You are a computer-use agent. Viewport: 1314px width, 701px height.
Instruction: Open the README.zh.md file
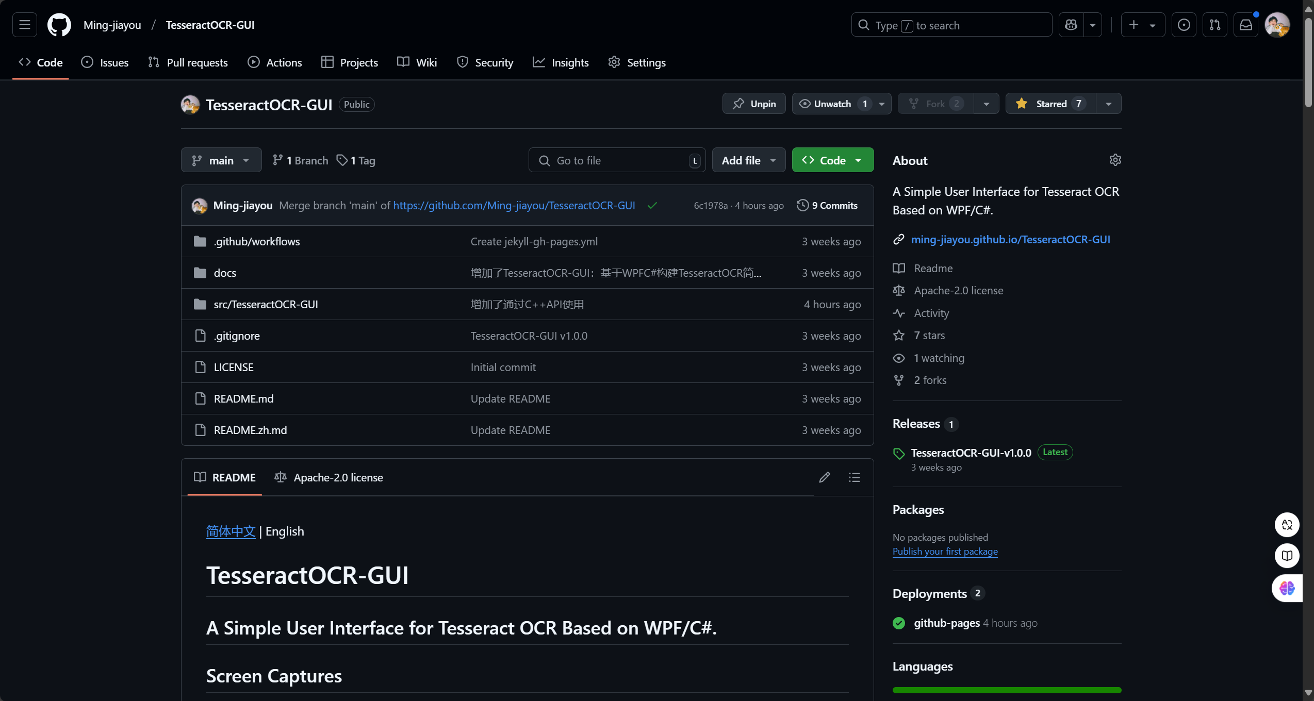tap(250, 430)
